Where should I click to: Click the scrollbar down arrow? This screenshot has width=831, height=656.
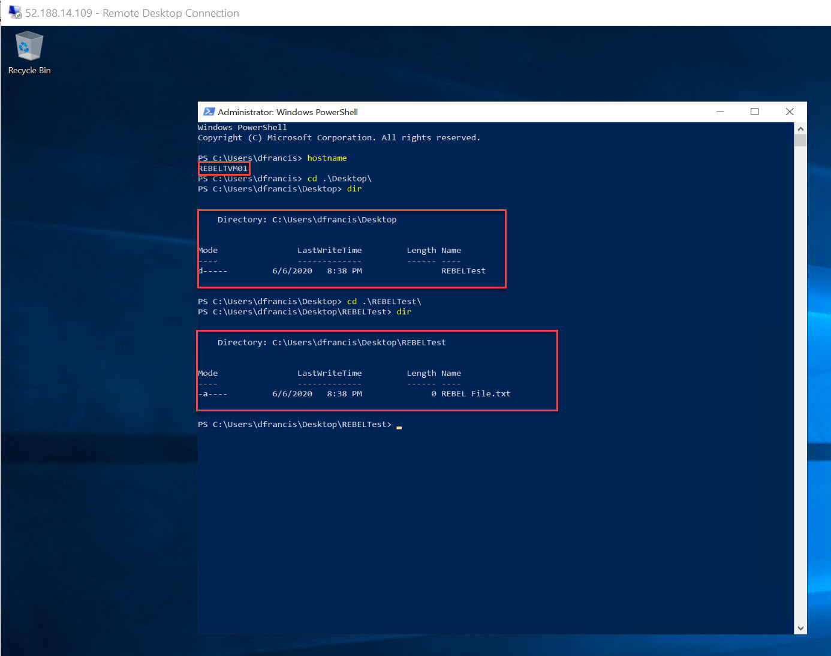(x=800, y=628)
